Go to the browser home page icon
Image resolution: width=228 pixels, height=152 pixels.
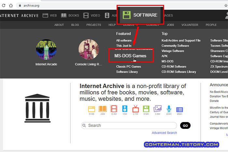(x=11, y=6)
